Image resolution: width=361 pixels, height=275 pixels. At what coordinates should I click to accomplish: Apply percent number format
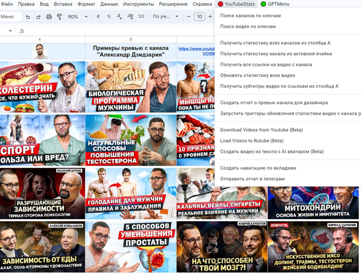pos(109,17)
